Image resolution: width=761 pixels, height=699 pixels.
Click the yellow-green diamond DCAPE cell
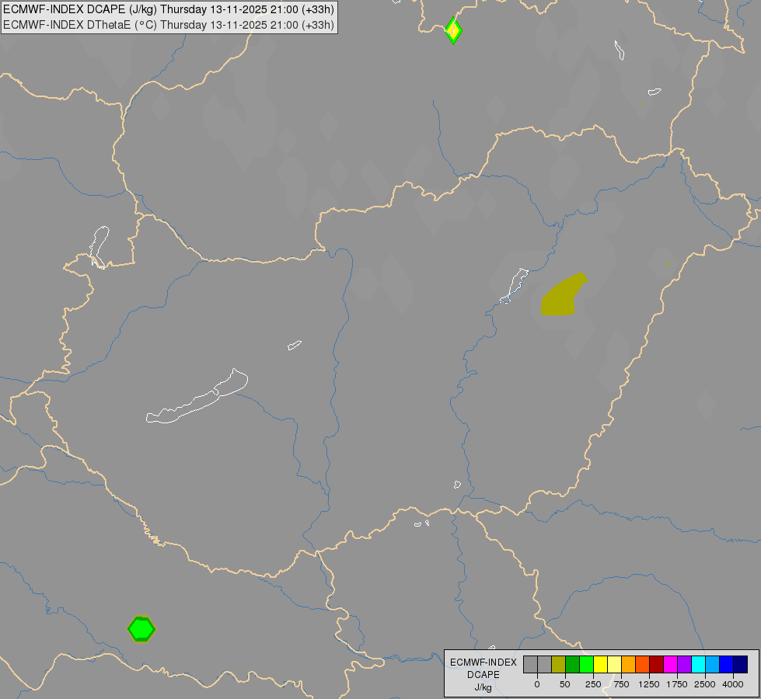453,30
